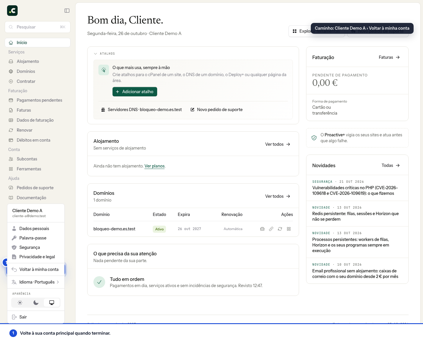The height and width of the screenshot is (342, 423).
Task: Click the Sair logout icon
Action: click(x=14, y=317)
